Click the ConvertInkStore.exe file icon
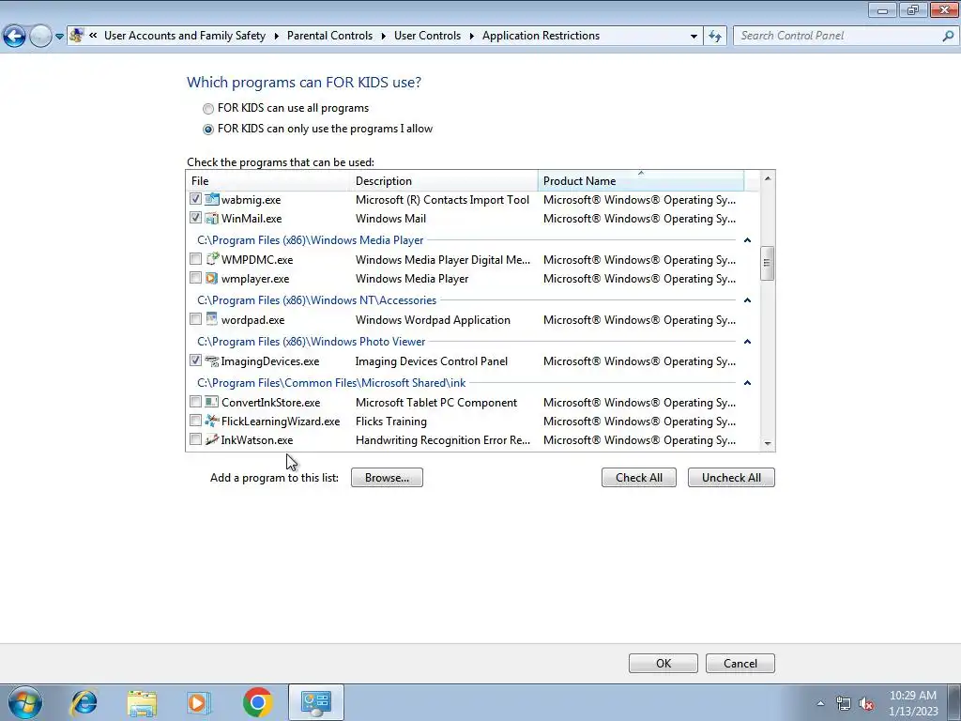 tap(212, 402)
